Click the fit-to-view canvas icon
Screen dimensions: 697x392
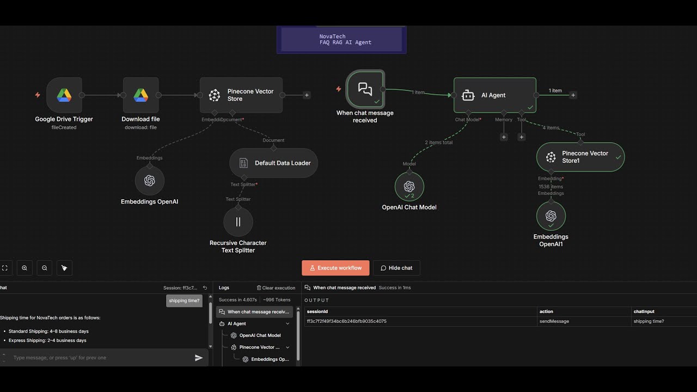point(5,268)
